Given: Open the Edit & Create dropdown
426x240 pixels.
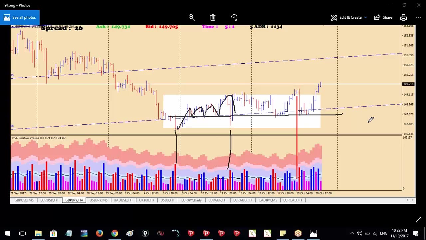Looking at the screenshot, I should [349, 17].
